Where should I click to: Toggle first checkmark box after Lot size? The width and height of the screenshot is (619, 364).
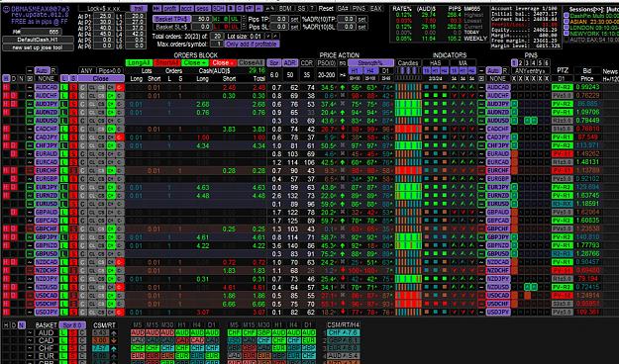(268, 37)
